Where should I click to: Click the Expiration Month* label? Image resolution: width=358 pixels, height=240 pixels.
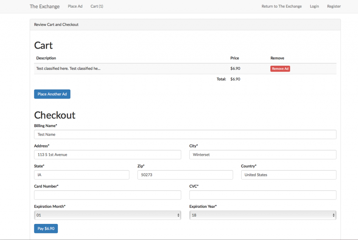50,206
